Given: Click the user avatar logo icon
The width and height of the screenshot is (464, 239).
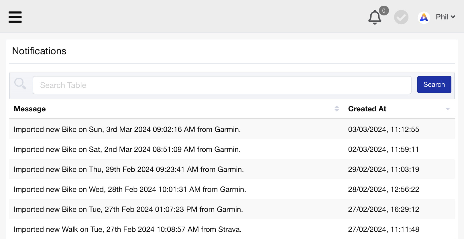Looking at the screenshot, I should 424,17.
